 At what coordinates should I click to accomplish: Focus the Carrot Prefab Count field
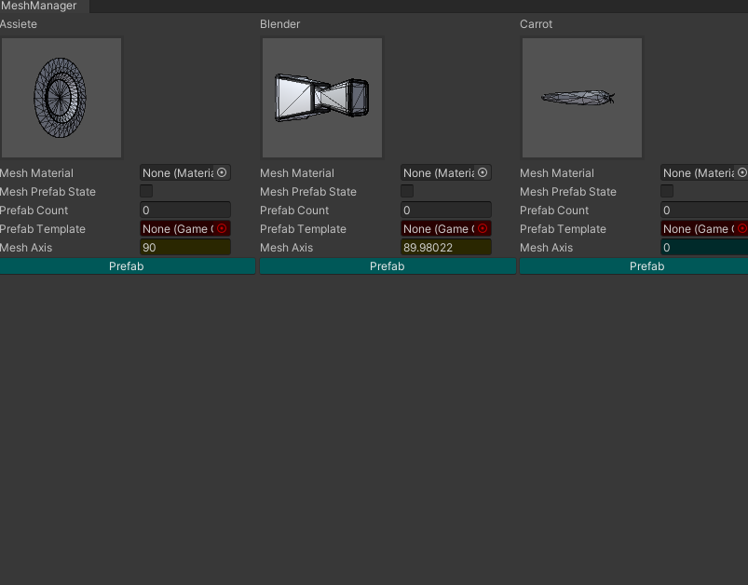coord(704,210)
